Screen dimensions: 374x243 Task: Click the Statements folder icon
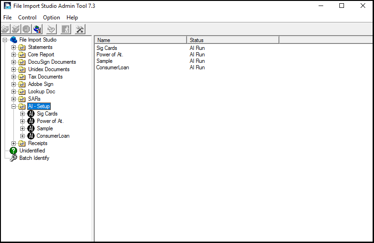click(22, 47)
